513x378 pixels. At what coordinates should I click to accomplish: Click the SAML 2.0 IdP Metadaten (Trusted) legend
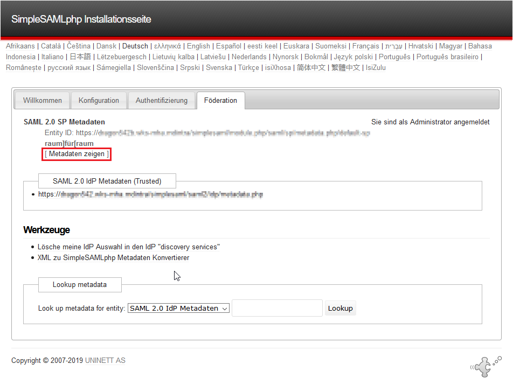tap(107, 181)
